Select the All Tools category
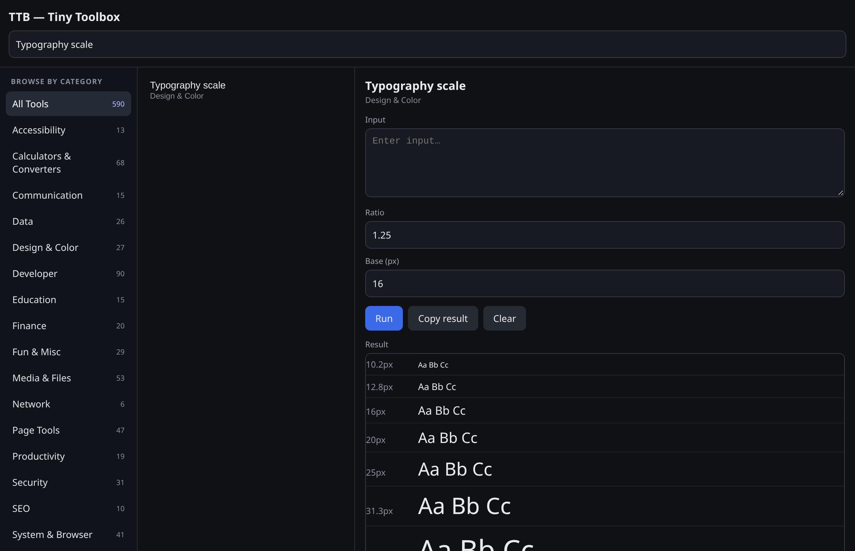The height and width of the screenshot is (551, 855). click(68, 104)
